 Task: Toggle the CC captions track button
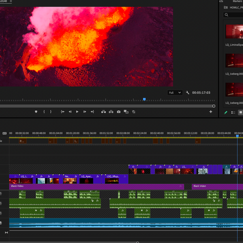(x=5, y=133)
